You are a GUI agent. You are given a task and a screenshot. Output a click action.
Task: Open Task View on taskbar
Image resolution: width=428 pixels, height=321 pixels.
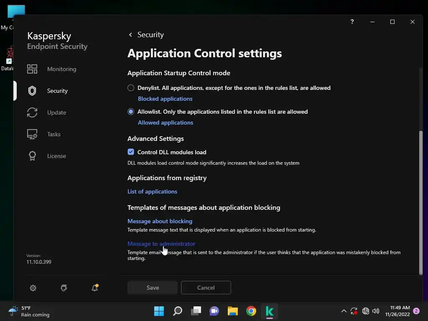196,311
